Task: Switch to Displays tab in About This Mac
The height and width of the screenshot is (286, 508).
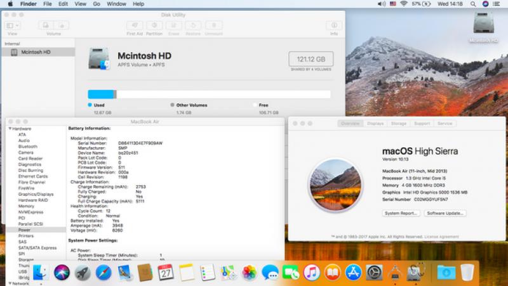Action: point(375,124)
